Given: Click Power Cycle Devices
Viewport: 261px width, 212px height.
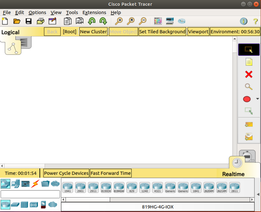Looking at the screenshot, I should click(x=66, y=173).
